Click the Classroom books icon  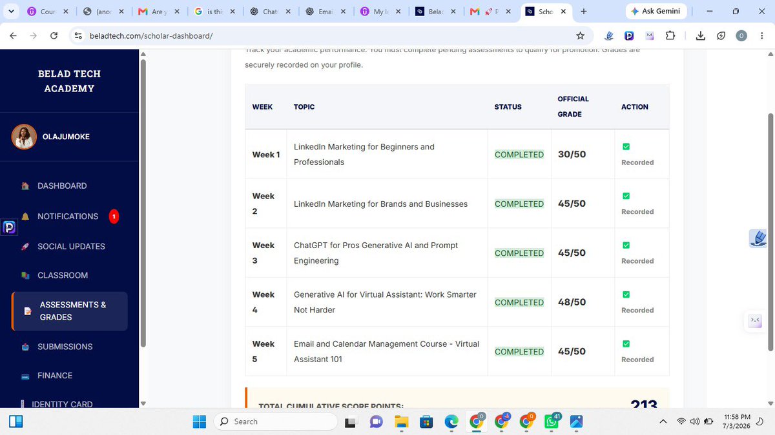pos(25,276)
